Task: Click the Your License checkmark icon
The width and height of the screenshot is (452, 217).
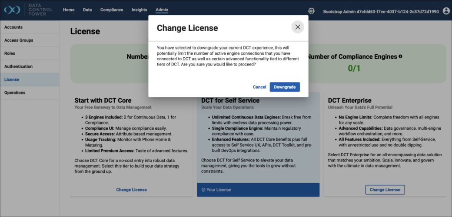Action: pos(203,190)
